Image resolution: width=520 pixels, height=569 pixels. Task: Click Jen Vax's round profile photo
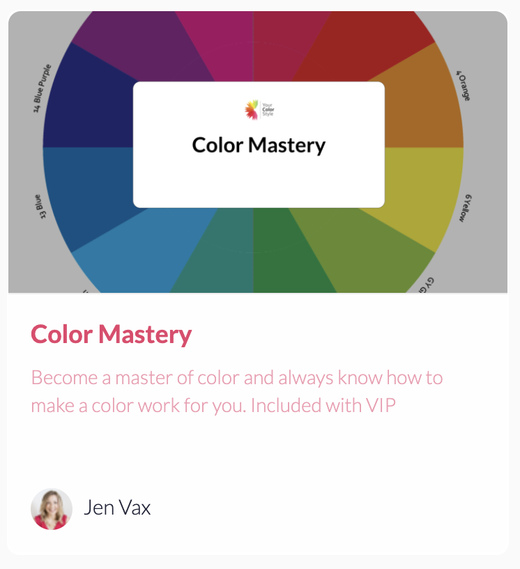pyautogui.click(x=52, y=509)
